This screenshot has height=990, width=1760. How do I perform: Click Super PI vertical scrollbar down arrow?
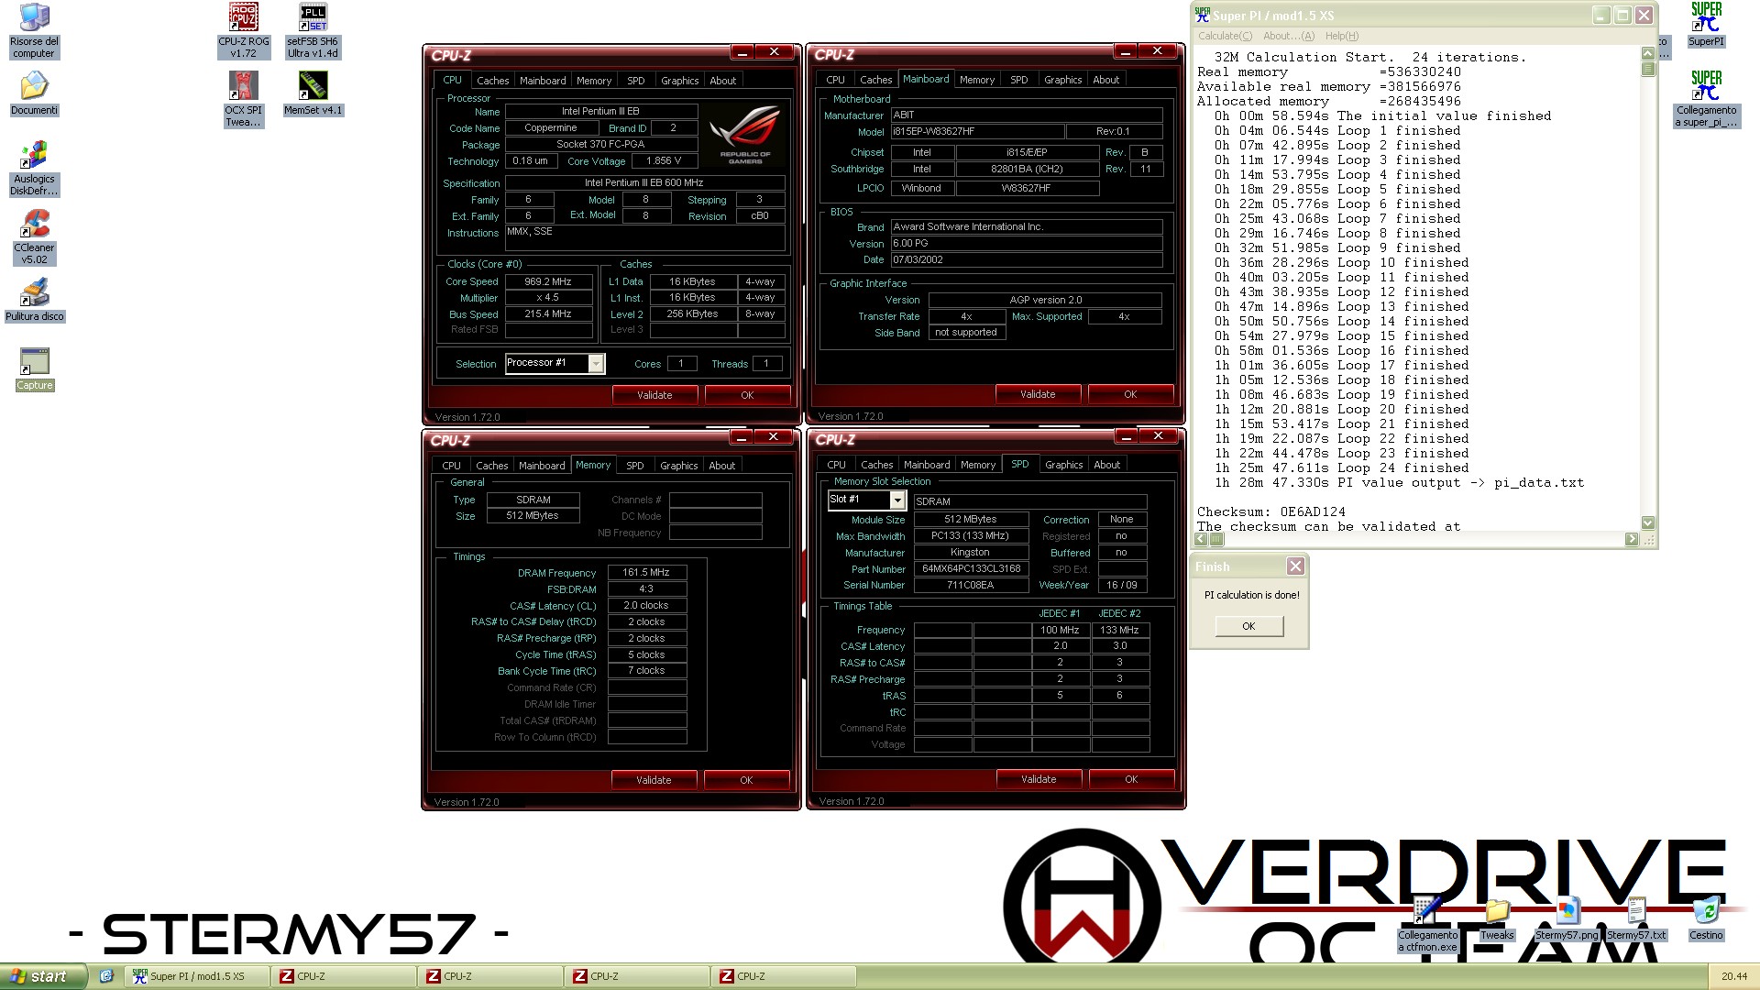pyautogui.click(x=1648, y=522)
